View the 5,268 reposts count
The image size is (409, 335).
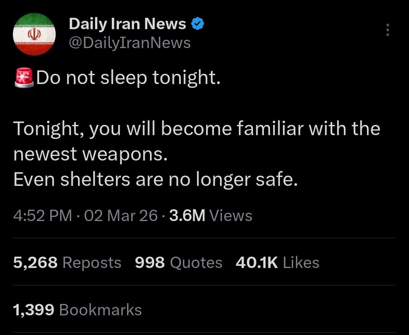coord(35,262)
